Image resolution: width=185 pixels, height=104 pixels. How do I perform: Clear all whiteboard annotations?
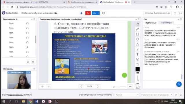point(138,59)
